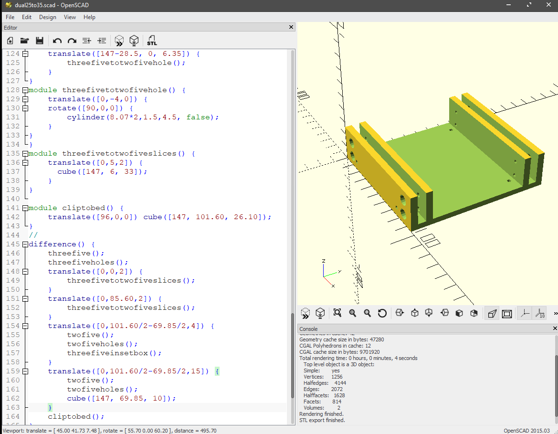The width and height of the screenshot is (558, 434).
Task: Collapse module cliptobed fold at line 141
Action: (x=25, y=208)
